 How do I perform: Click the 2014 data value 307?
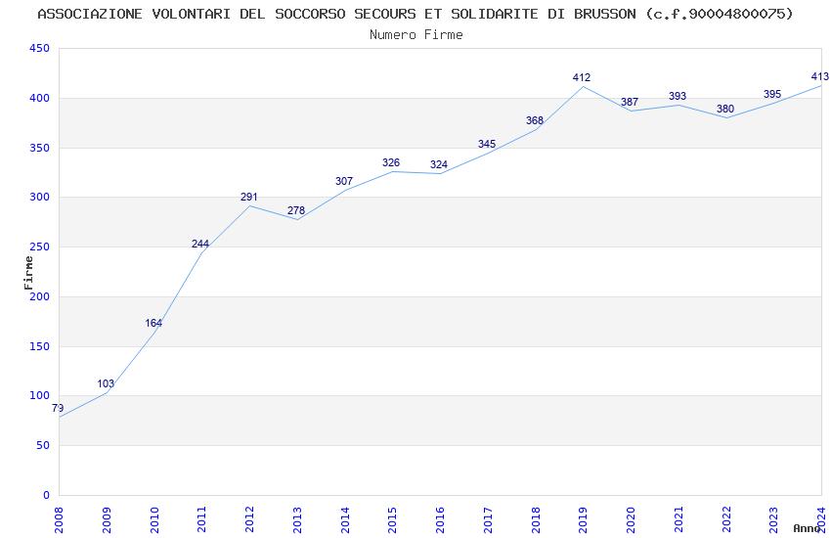click(344, 181)
